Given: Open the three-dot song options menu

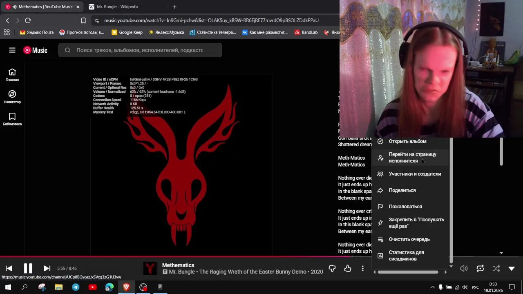Looking at the screenshot, I should [363, 268].
